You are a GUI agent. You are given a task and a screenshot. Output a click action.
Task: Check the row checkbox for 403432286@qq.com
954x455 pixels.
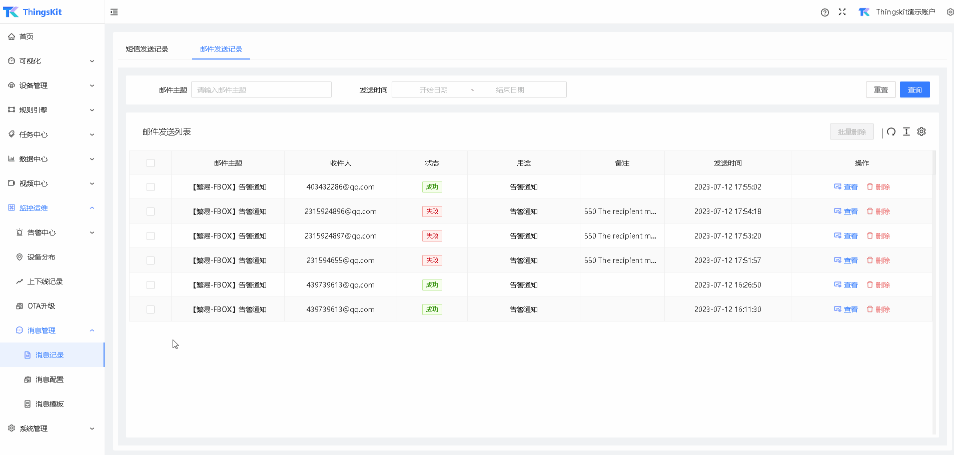pyautogui.click(x=150, y=186)
